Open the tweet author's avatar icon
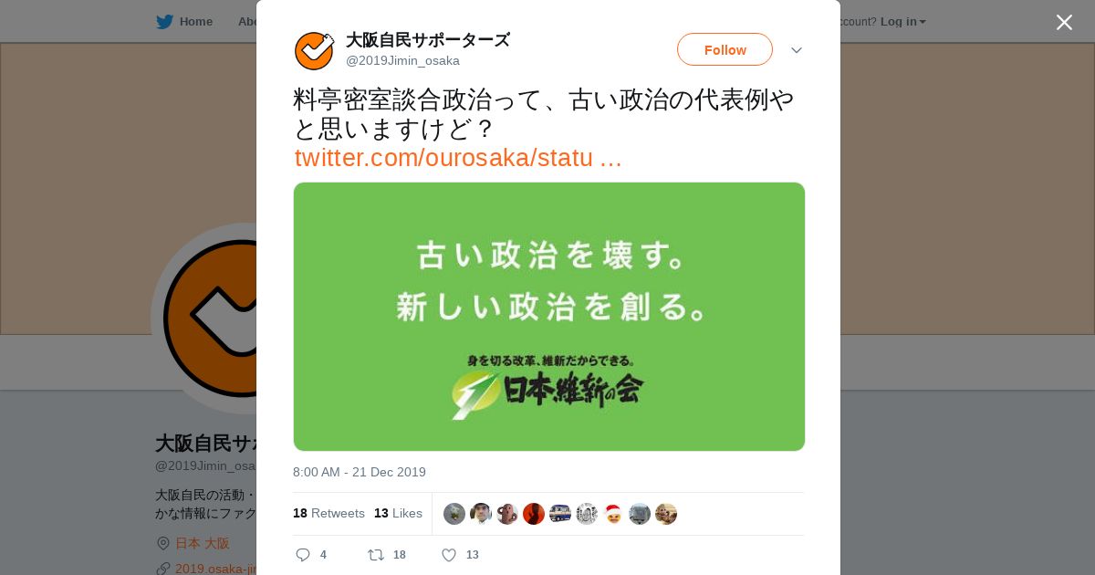The image size is (1095, 575). click(x=314, y=51)
